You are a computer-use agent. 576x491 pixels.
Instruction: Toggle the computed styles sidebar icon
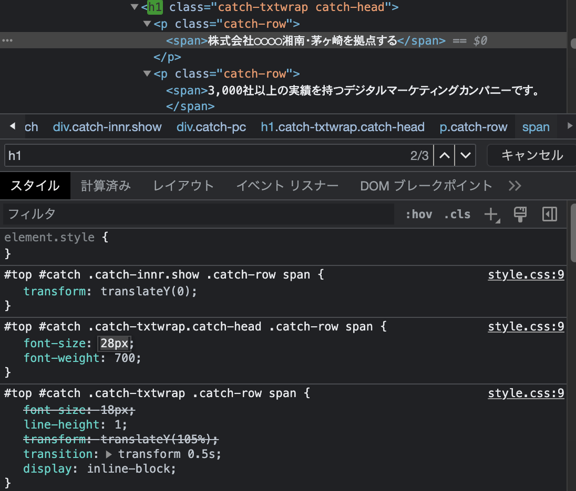pyautogui.click(x=549, y=214)
